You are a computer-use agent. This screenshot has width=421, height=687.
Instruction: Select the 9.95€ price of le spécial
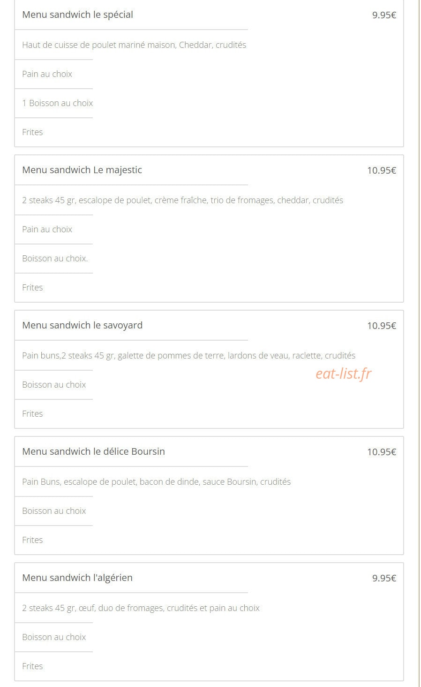click(x=384, y=15)
